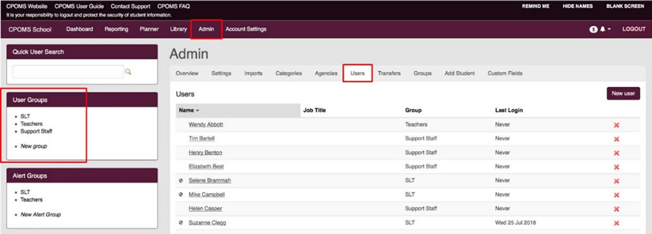Open the CPOMS FAQ link
This screenshot has height=234, width=652.
point(173,6)
